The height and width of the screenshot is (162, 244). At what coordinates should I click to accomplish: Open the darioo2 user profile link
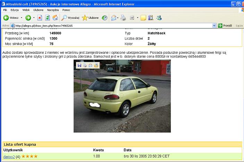click(x=9, y=157)
